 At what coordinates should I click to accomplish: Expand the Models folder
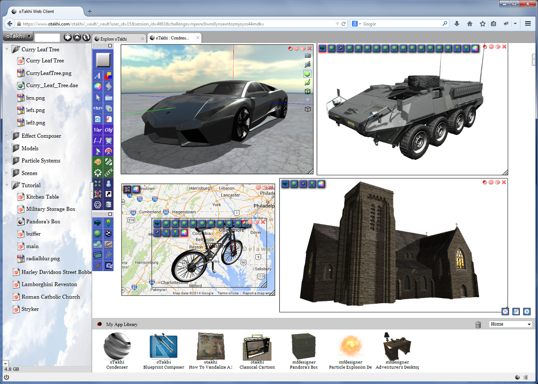coord(7,149)
